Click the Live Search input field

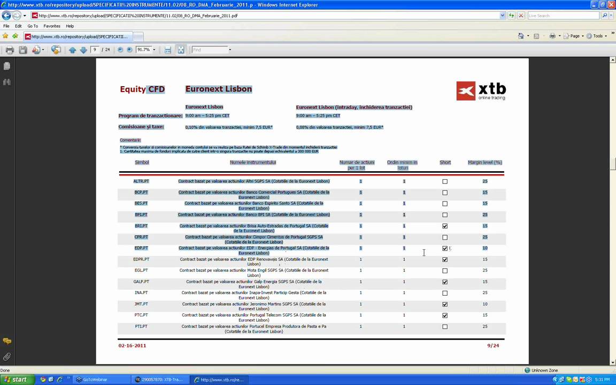(563, 16)
